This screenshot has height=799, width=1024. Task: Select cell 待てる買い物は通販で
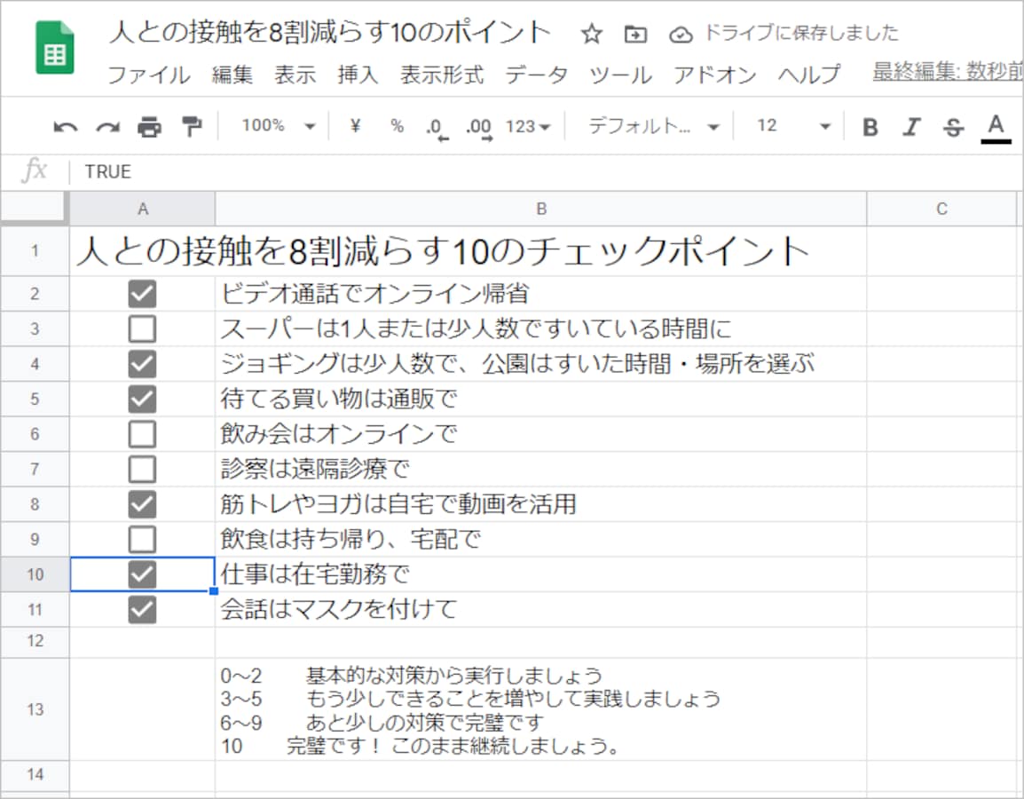pos(540,399)
